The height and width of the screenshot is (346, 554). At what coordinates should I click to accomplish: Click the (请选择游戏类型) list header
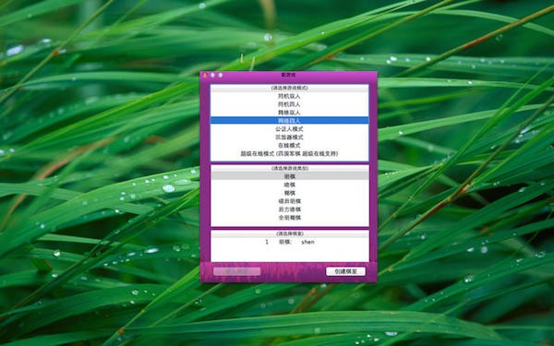(289, 169)
